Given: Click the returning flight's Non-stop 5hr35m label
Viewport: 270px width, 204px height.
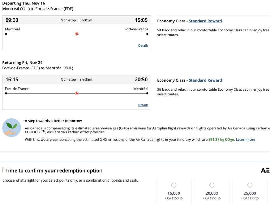Looking at the screenshot, I should coord(76,80).
